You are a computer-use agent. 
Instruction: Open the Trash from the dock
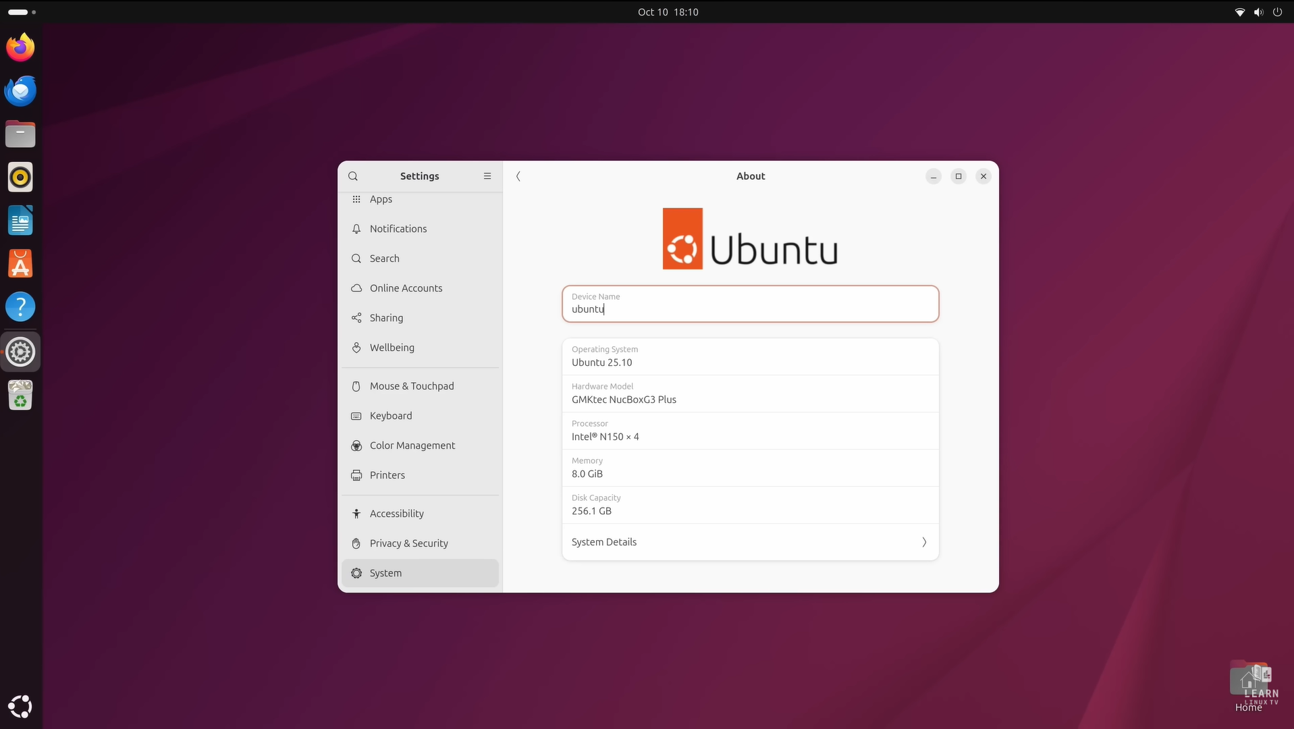[x=20, y=395]
